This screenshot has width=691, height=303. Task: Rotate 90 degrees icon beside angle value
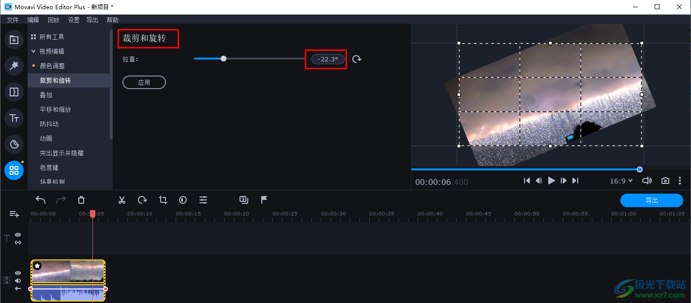coord(357,59)
